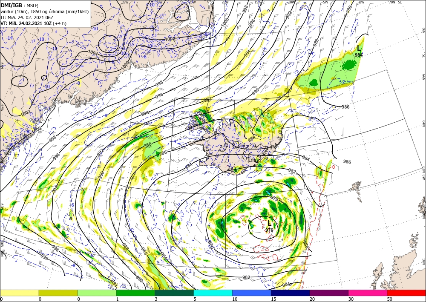
Task: Select the purple 20 mm legend swatch
Action: [x=329, y=293]
